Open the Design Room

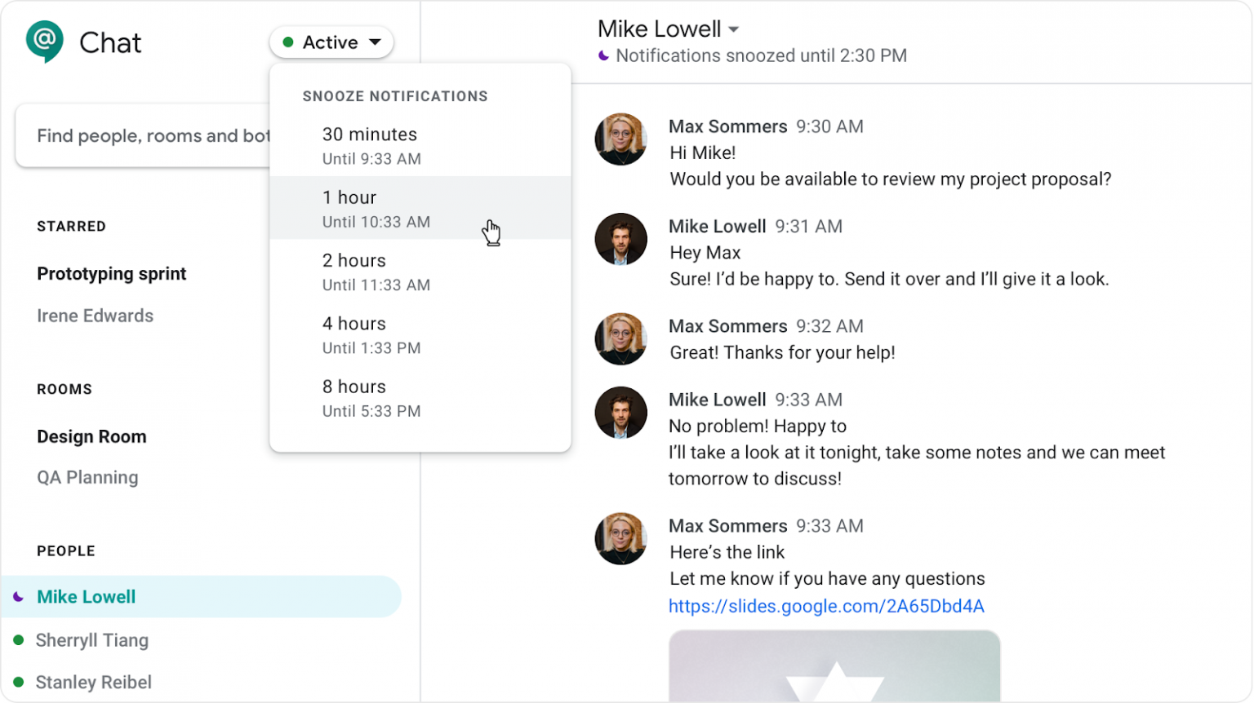pos(91,436)
